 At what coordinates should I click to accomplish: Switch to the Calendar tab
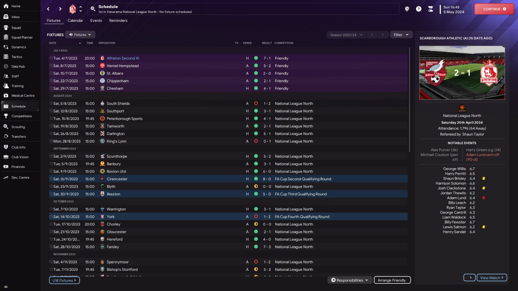(75, 21)
